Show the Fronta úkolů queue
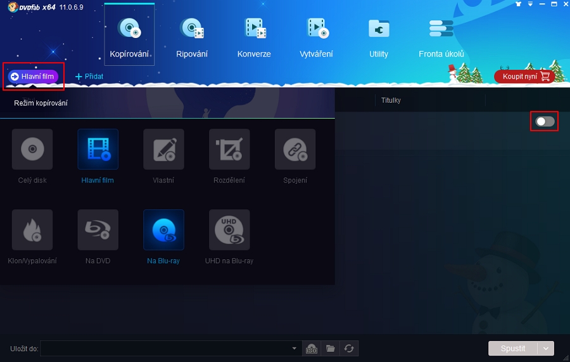Screen dimensions: 570x362 pyautogui.click(x=441, y=38)
